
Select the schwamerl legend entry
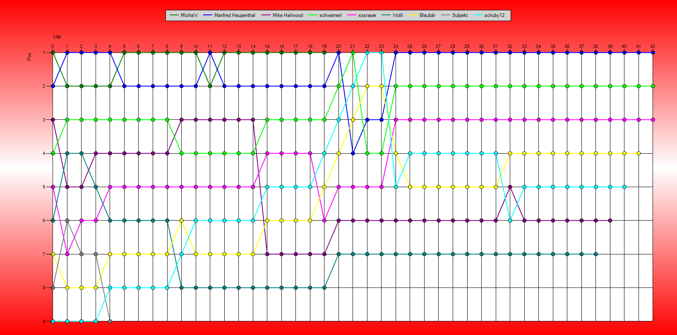point(325,15)
